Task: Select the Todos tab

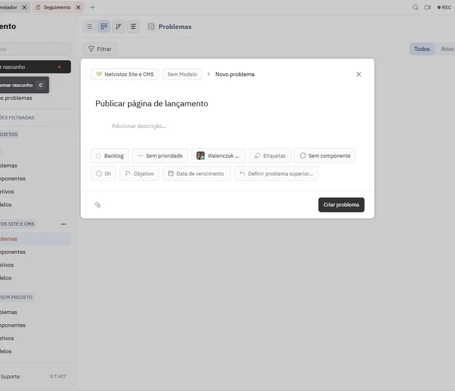Action: 422,49
